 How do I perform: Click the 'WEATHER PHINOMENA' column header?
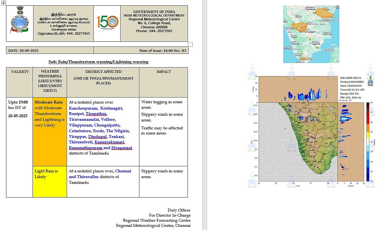[50, 74]
